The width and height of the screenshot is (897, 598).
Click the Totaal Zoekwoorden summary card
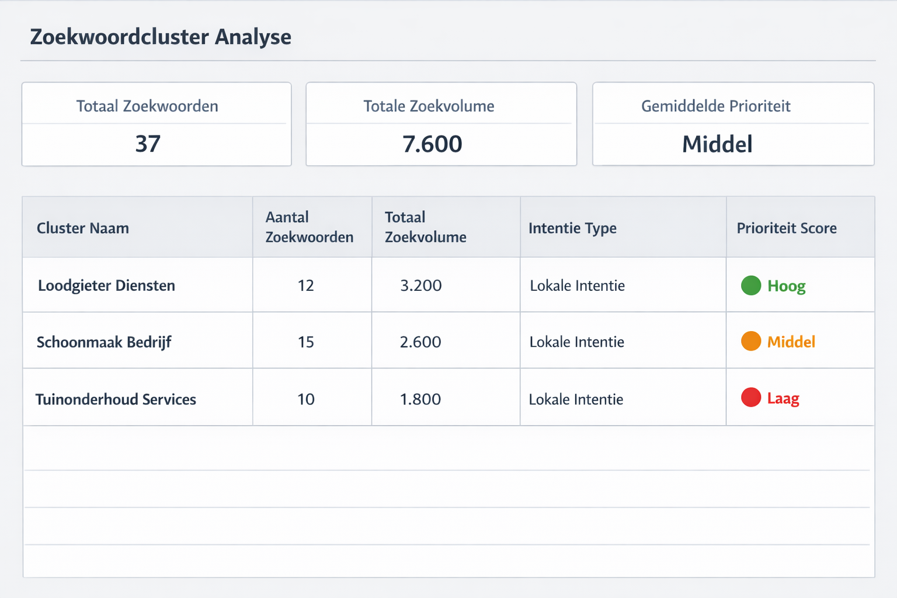point(157,124)
